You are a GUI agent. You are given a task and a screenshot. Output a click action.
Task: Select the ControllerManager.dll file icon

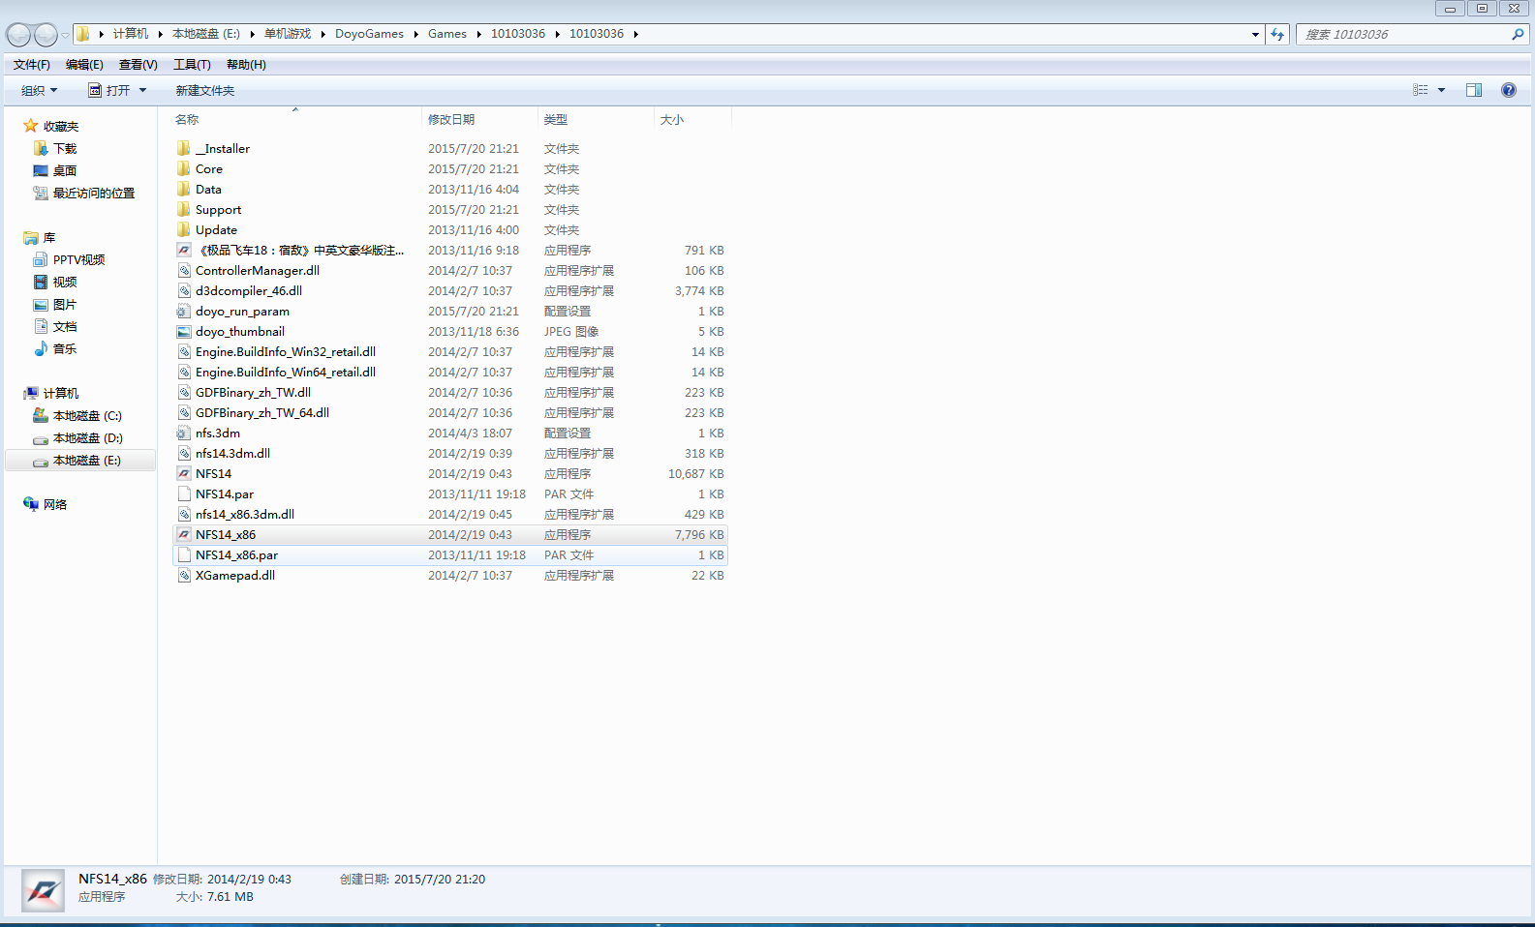tap(184, 270)
